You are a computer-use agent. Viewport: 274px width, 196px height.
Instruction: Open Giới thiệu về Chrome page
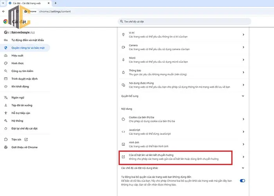pyautogui.click(x=25, y=147)
